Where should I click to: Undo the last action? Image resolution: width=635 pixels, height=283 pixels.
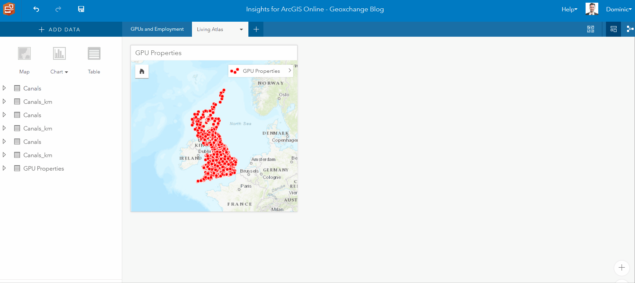(x=36, y=9)
